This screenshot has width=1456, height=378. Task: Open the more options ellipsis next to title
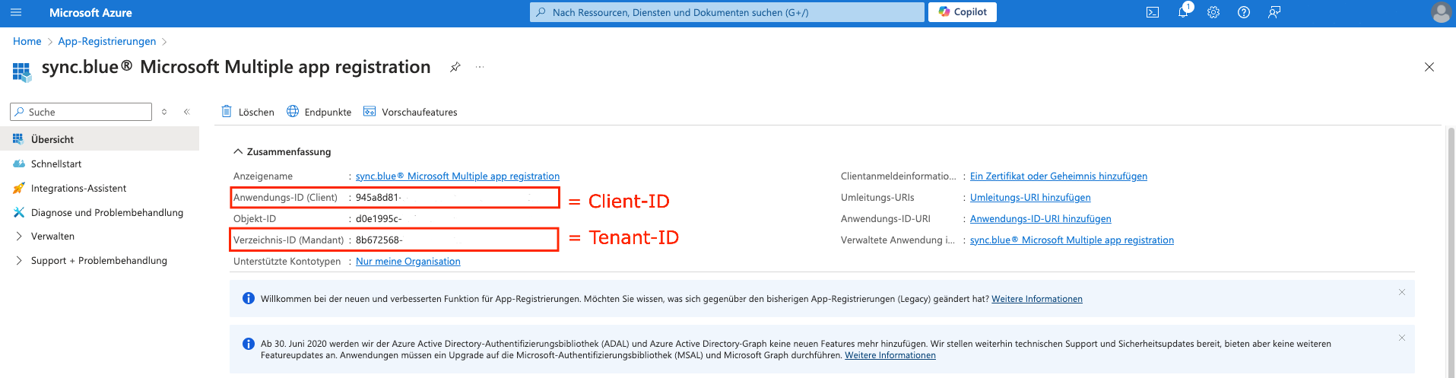(480, 67)
